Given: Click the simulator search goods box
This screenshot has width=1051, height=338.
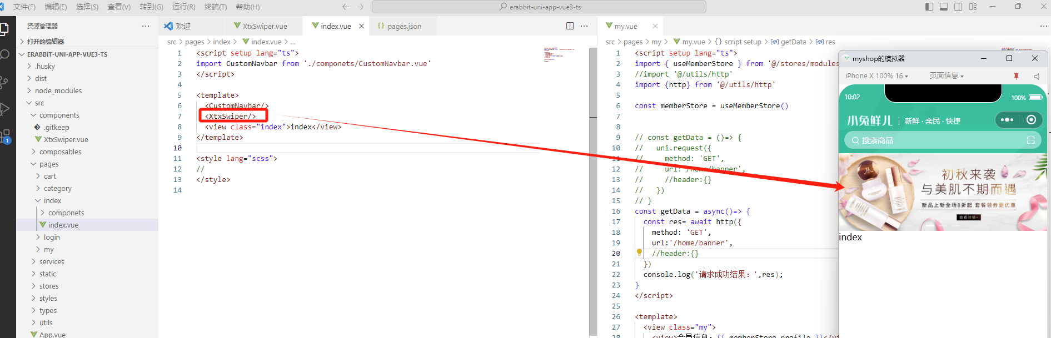Looking at the screenshot, I should point(943,140).
